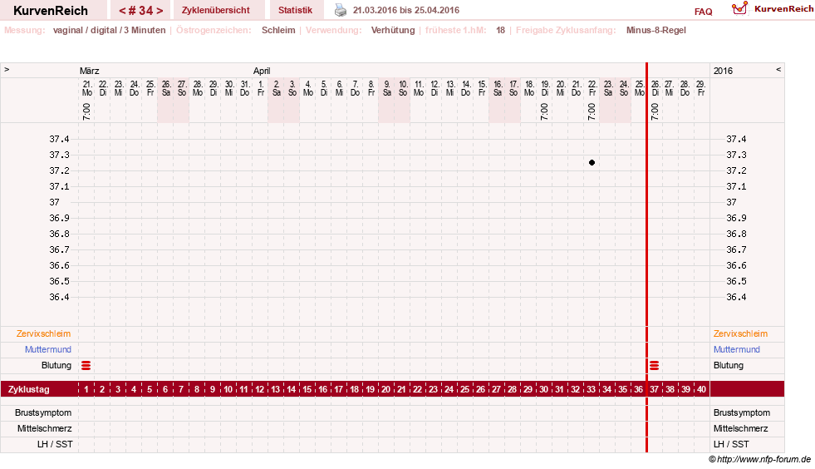The width and height of the screenshot is (815, 469).
Task: Collapse with the right '<' arrow beside 2016
Action: 778,69
